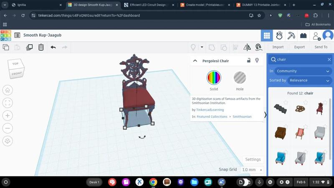Open the Community category dropdown
Screen dimensions: 334x188
point(303,71)
